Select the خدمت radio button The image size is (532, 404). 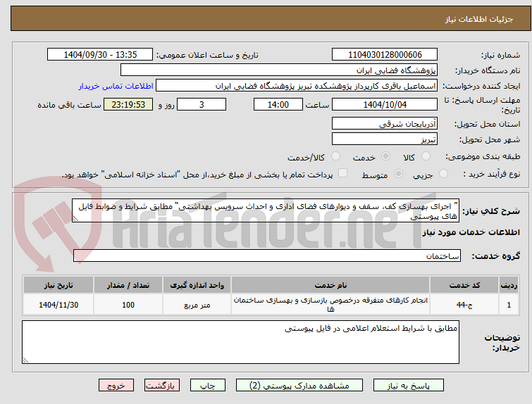(385, 156)
